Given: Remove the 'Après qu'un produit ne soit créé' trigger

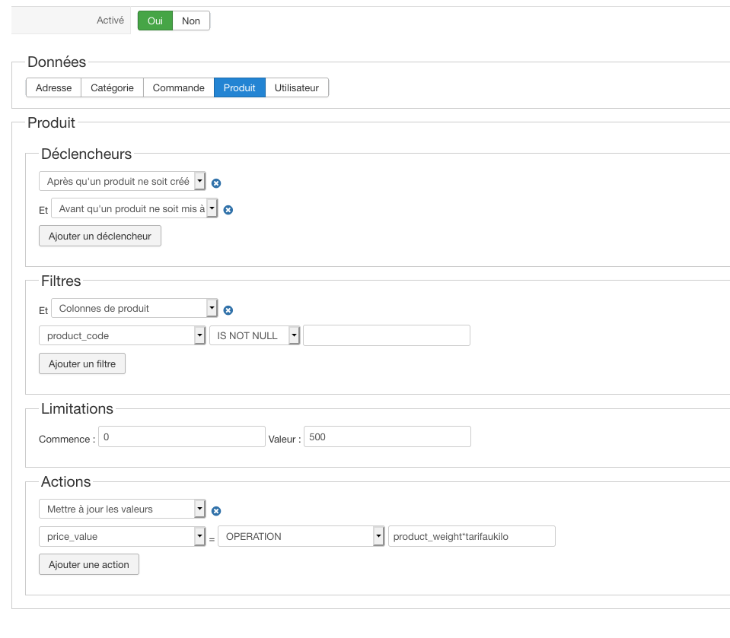Looking at the screenshot, I should (x=216, y=183).
